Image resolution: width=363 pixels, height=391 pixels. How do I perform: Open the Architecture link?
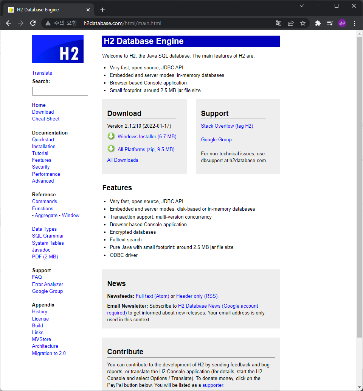45,346
